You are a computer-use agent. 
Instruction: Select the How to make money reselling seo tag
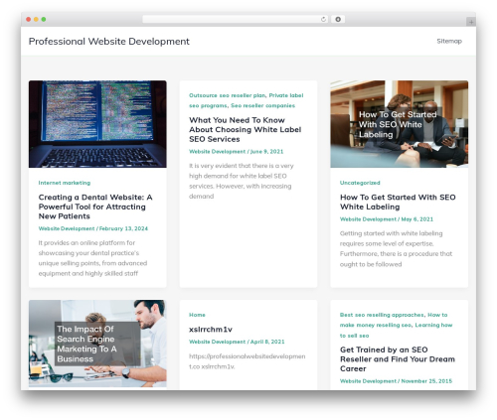point(395,320)
